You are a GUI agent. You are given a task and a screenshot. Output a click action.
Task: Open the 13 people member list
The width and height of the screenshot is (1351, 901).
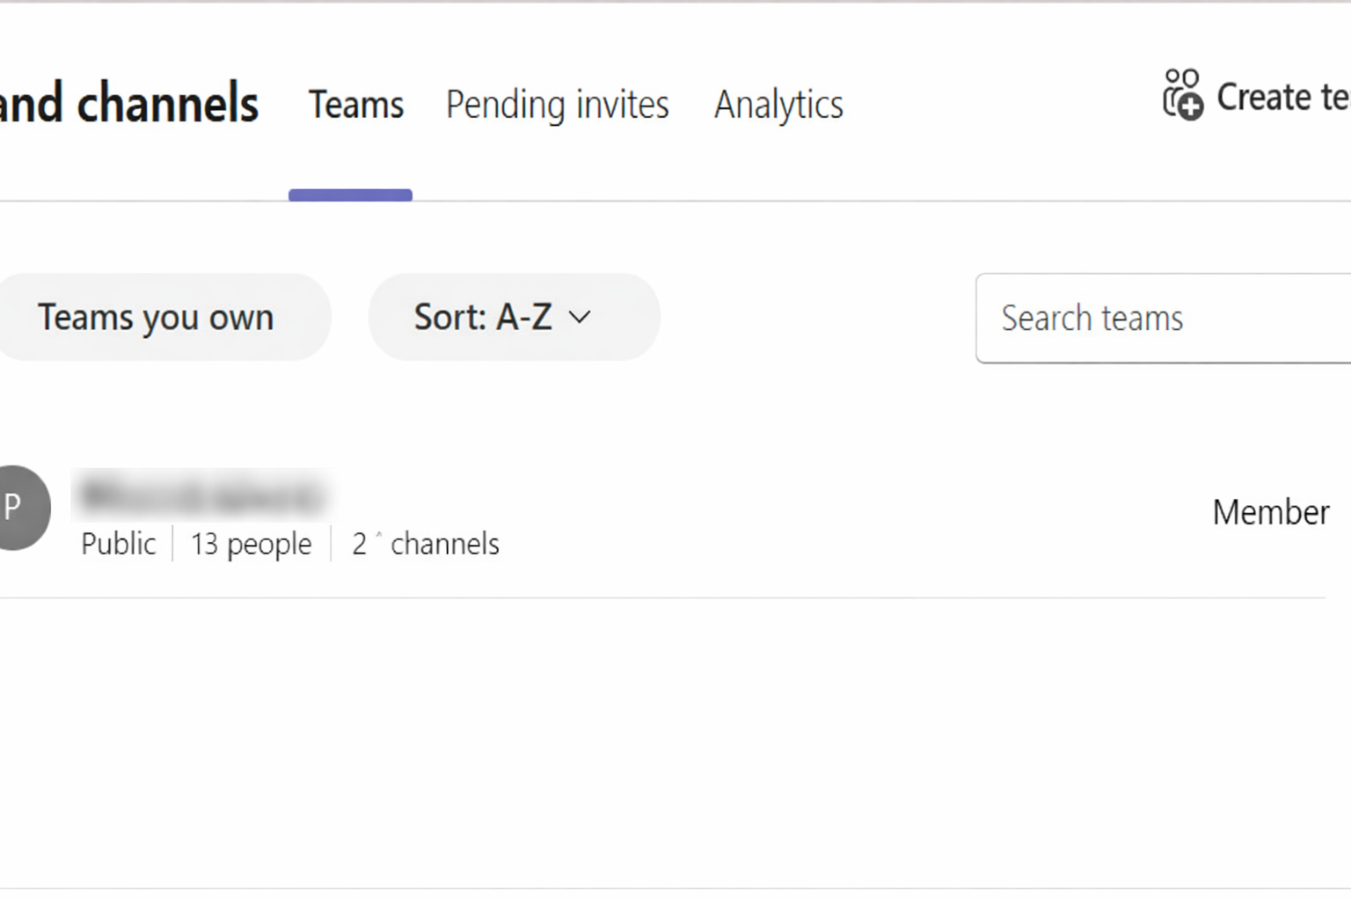(x=251, y=544)
